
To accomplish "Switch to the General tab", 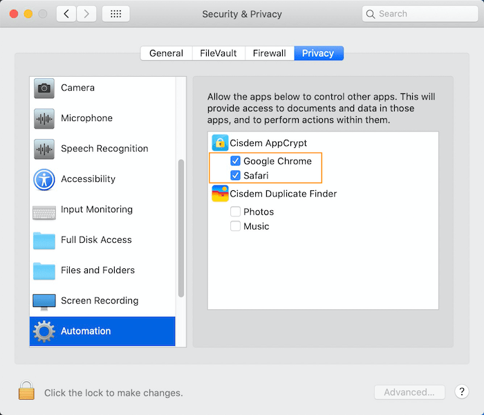I will coord(167,53).
